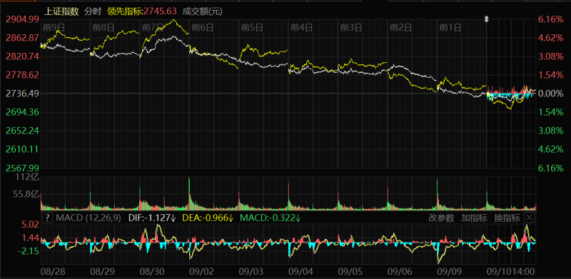
Task: Select the 前8日 day marker
Action: pos(103,27)
